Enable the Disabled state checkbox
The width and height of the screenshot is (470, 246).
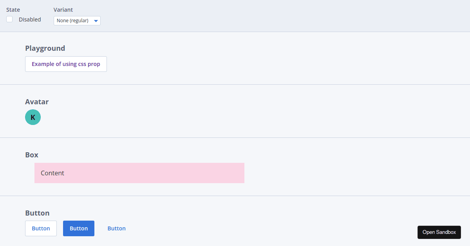(9, 19)
